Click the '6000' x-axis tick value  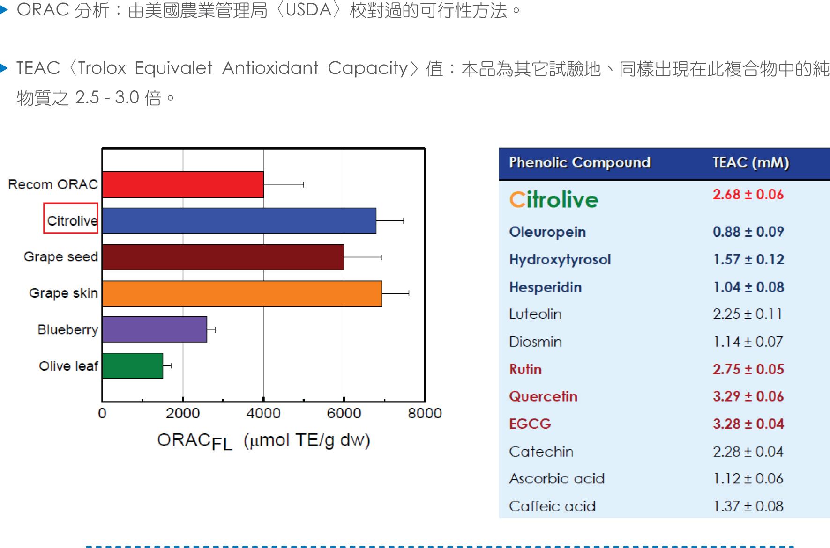pos(344,413)
